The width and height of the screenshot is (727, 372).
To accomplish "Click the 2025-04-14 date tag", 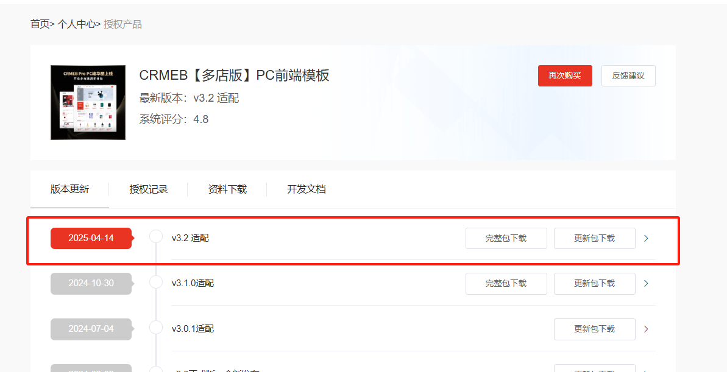I will pos(91,238).
